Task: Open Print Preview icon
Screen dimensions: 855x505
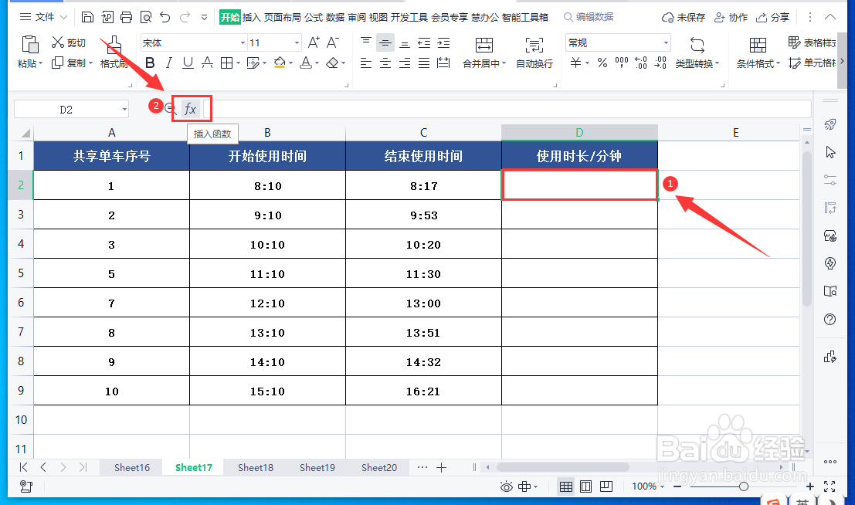Action: point(146,17)
